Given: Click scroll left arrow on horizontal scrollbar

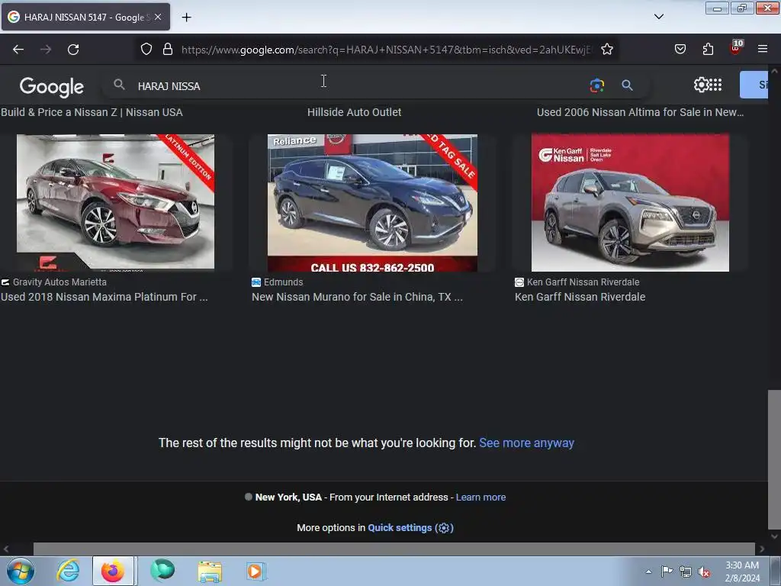Looking at the screenshot, I should [x=5, y=549].
